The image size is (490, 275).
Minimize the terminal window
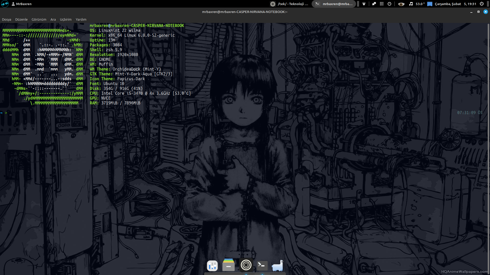(471, 12)
